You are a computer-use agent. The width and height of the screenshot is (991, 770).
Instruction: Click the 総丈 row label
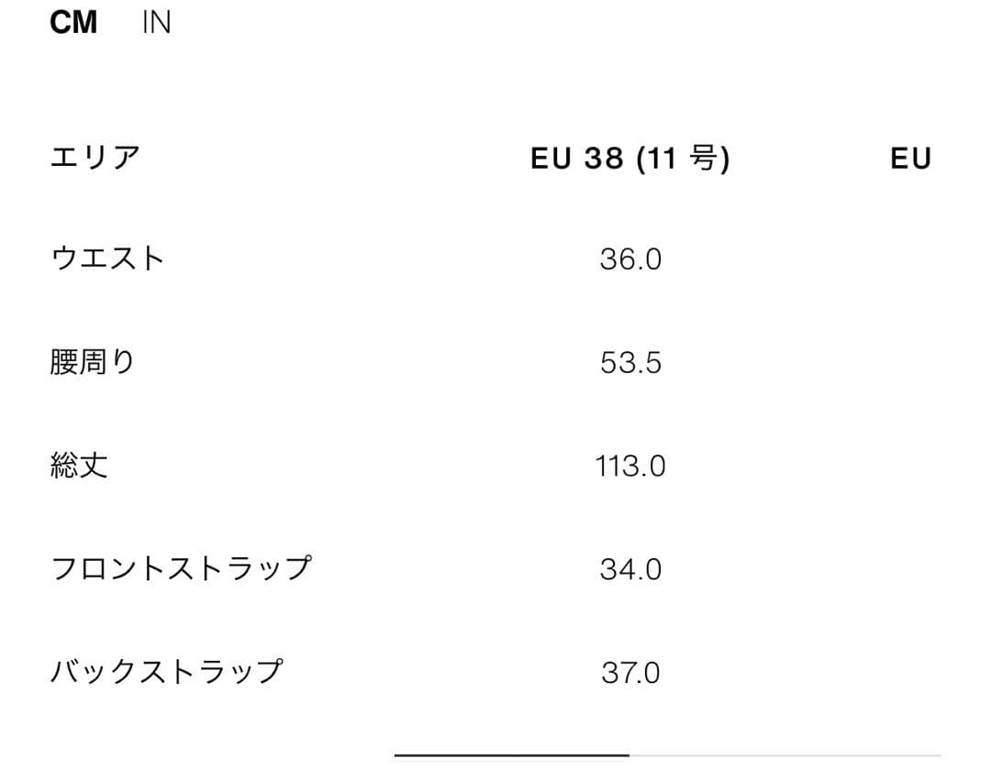tap(79, 466)
